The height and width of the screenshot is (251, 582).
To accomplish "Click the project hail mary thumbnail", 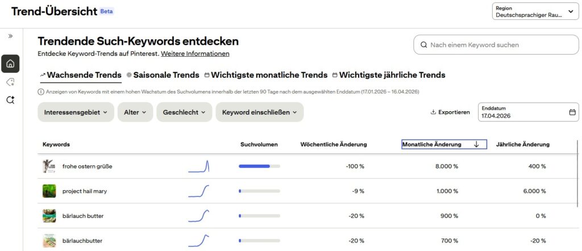I will 49,191.
